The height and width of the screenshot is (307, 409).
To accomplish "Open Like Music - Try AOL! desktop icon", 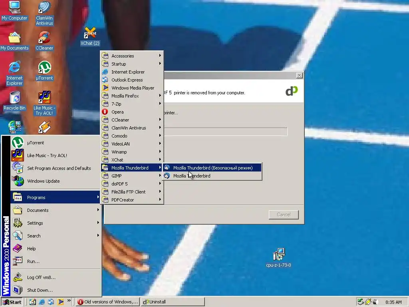I will (44, 104).
